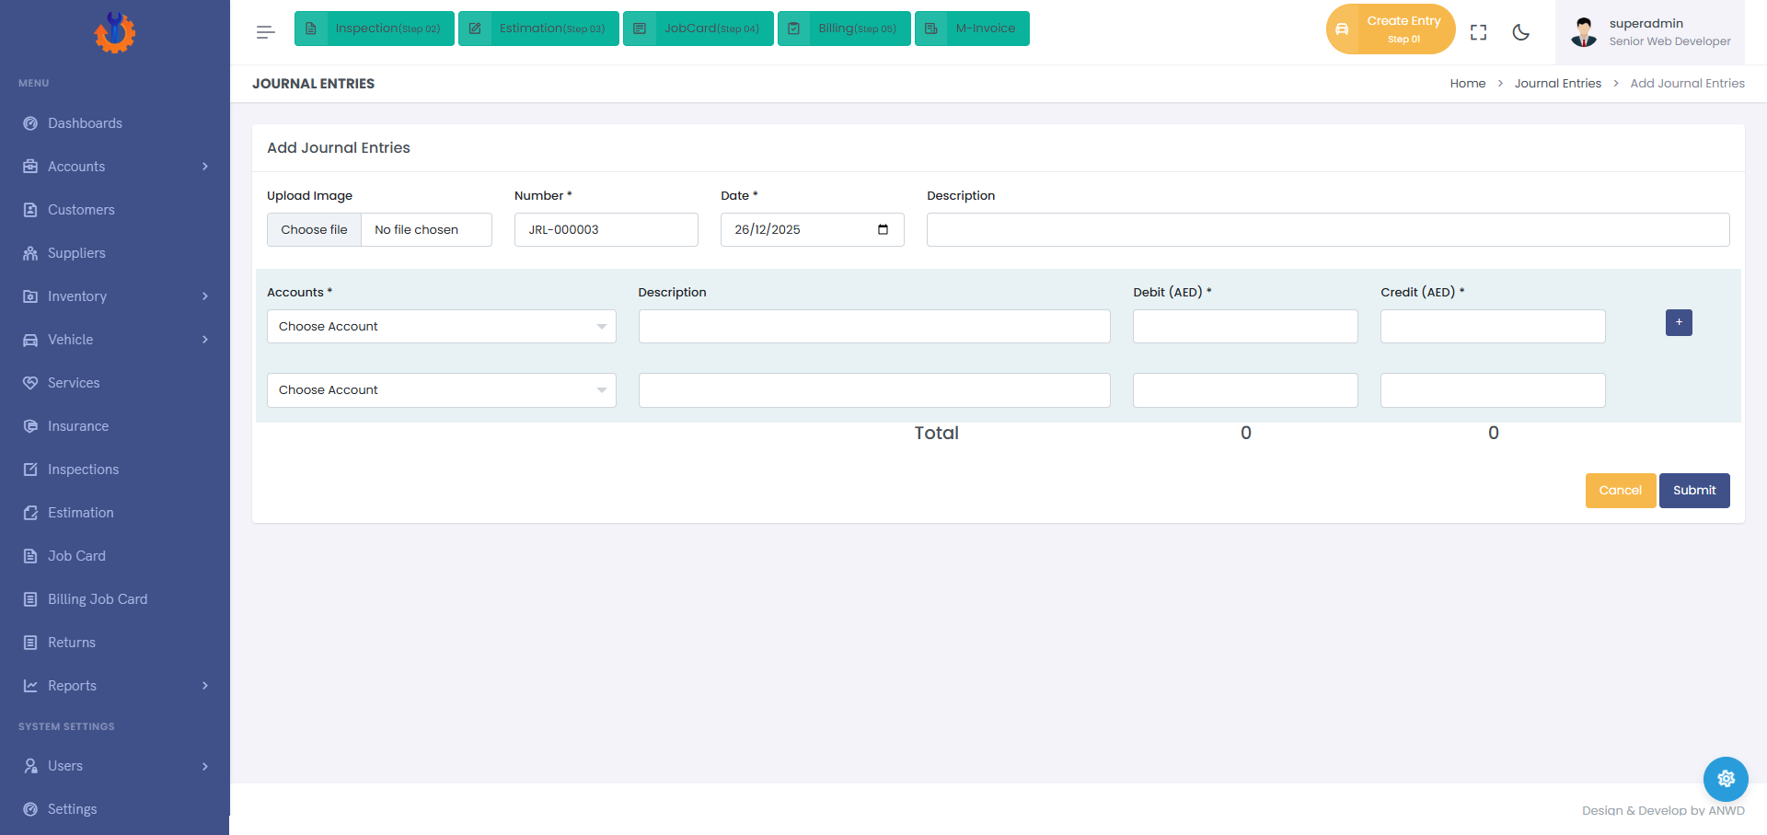The width and height of the screenshot is (1767, 835).
Task: Open the floating settings gear button
Action: click(1726, 779)
